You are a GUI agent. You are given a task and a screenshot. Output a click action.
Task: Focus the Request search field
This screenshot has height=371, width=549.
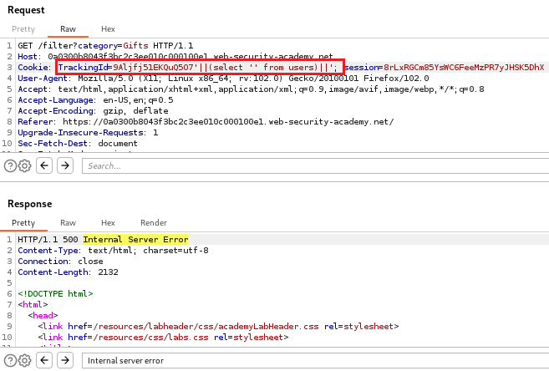315,166
